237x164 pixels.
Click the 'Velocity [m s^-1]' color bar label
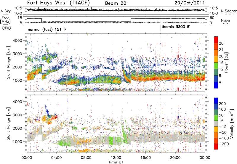(232, 123)
